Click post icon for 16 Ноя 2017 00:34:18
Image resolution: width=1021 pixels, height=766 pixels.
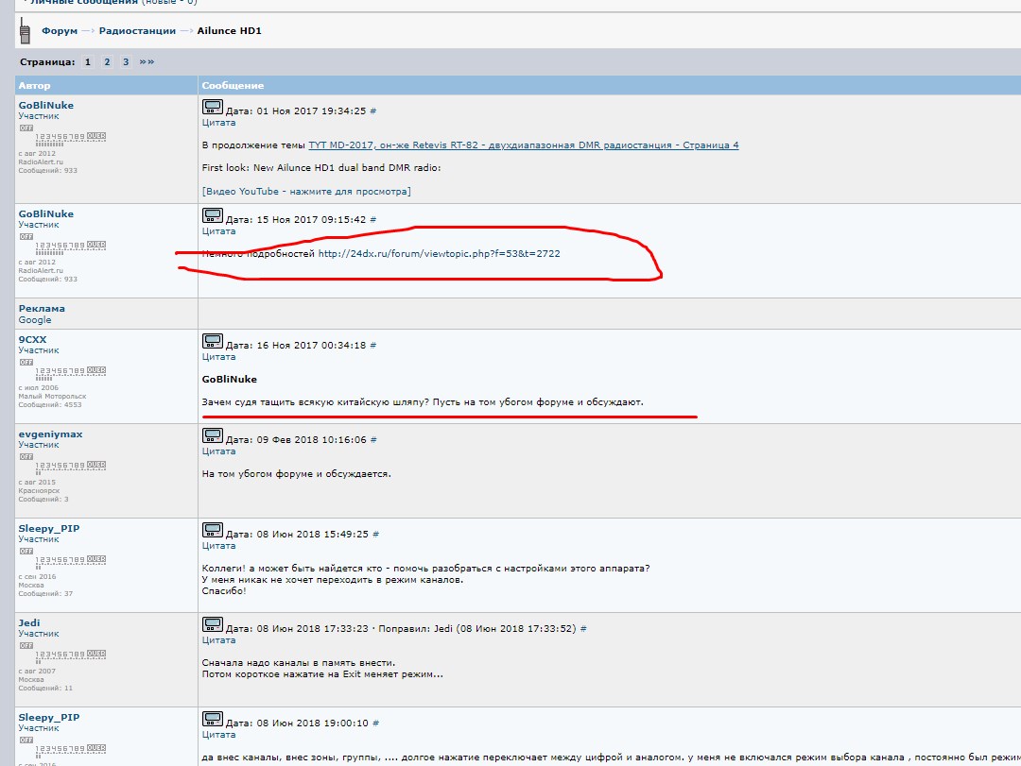point(213,342)
